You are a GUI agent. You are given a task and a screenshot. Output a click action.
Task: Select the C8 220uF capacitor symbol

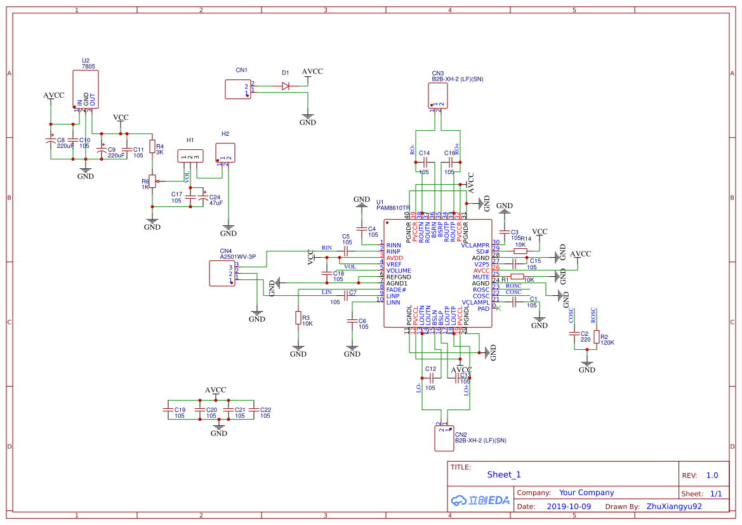pos(51,140)
